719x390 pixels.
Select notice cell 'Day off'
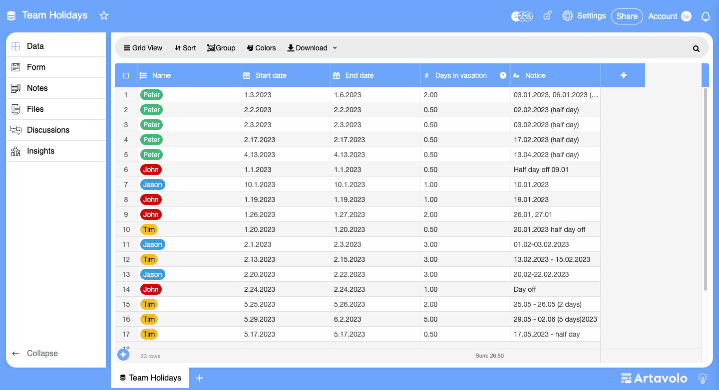pyautogui.click(x=555, y=289)
